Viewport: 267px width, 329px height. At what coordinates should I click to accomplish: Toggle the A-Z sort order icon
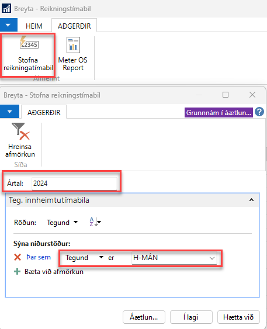pyautogui.click(x=95, y=222)
